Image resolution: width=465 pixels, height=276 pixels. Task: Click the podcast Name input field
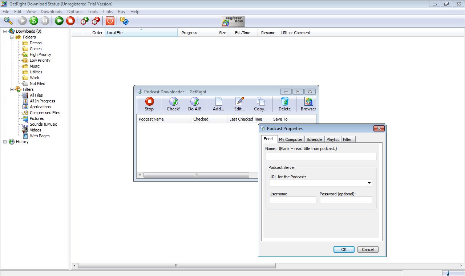pos(321,157)
